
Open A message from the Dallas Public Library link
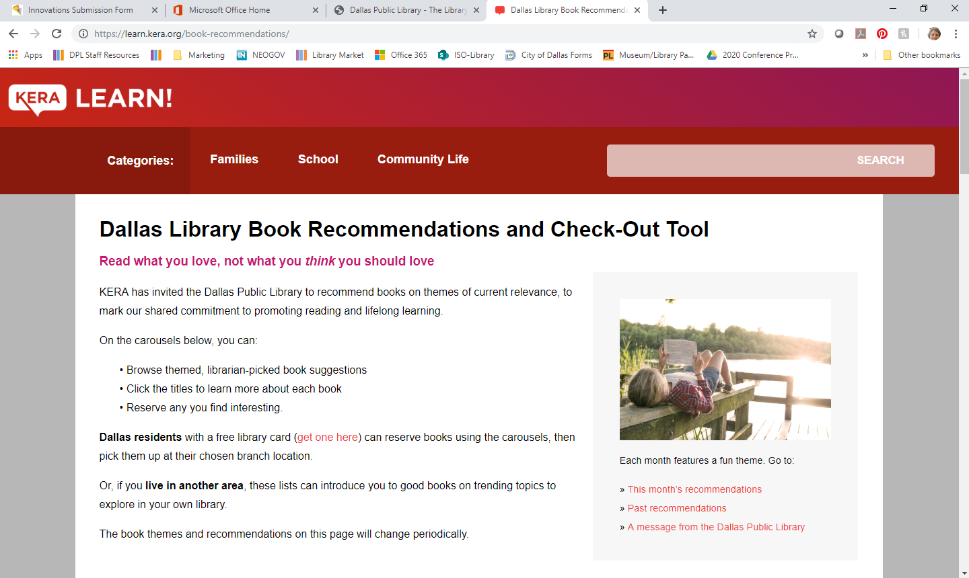(716, 527)
